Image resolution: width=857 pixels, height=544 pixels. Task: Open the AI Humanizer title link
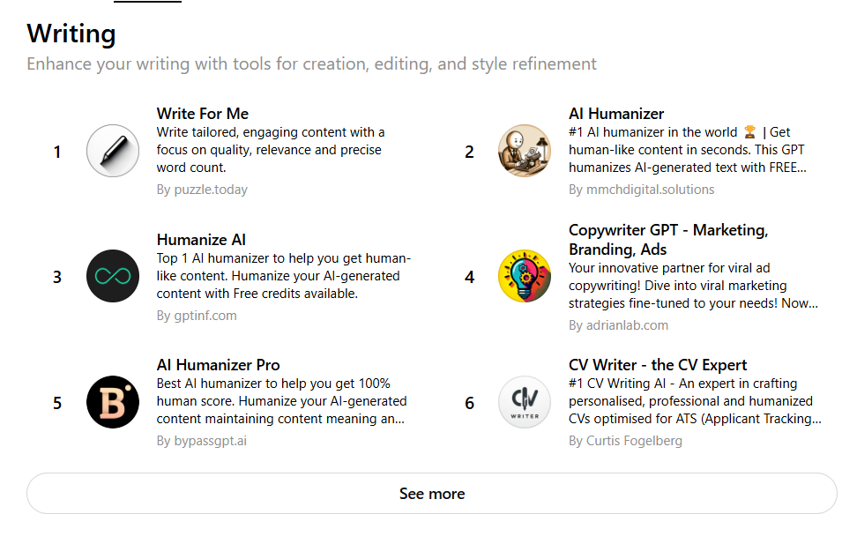click(x=616, y=114)
